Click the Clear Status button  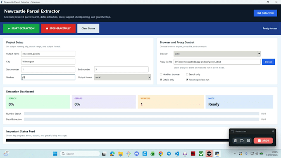[x=88, y=28]
